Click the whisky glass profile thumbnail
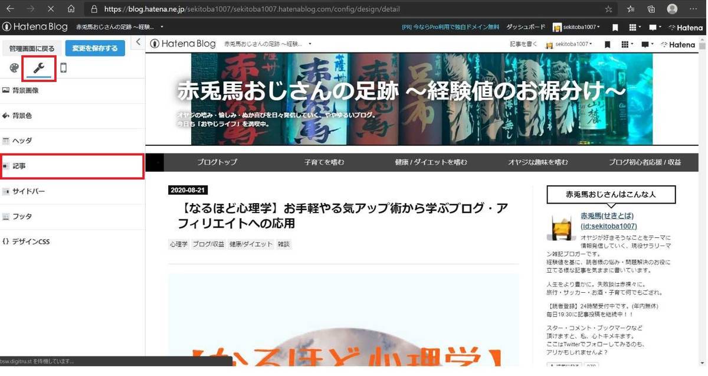This screenshot has width=708, height=376. (x=561, y=227)
